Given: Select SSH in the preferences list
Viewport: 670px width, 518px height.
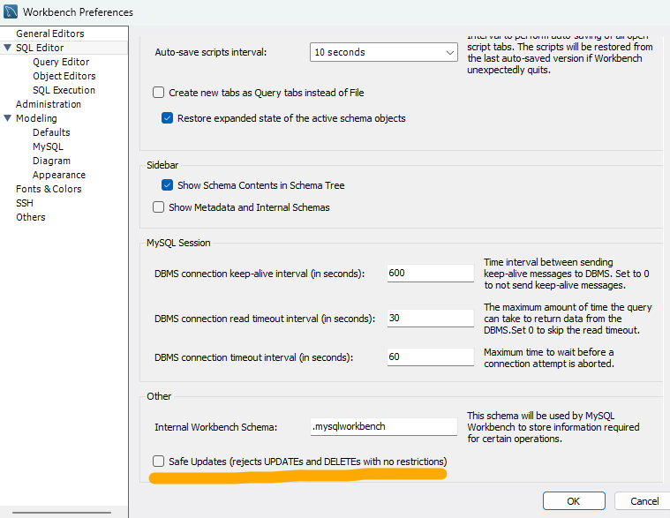Looking at the screenshot, I should click(25, 202).
